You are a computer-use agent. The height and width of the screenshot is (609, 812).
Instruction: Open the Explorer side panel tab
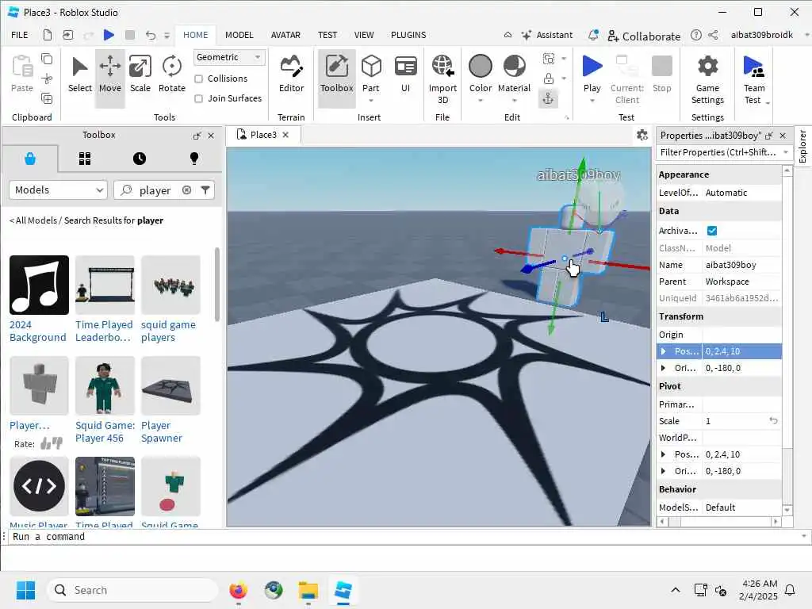[x=802, y=147]
